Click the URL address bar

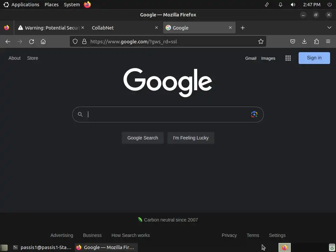(x=168, y=41)
